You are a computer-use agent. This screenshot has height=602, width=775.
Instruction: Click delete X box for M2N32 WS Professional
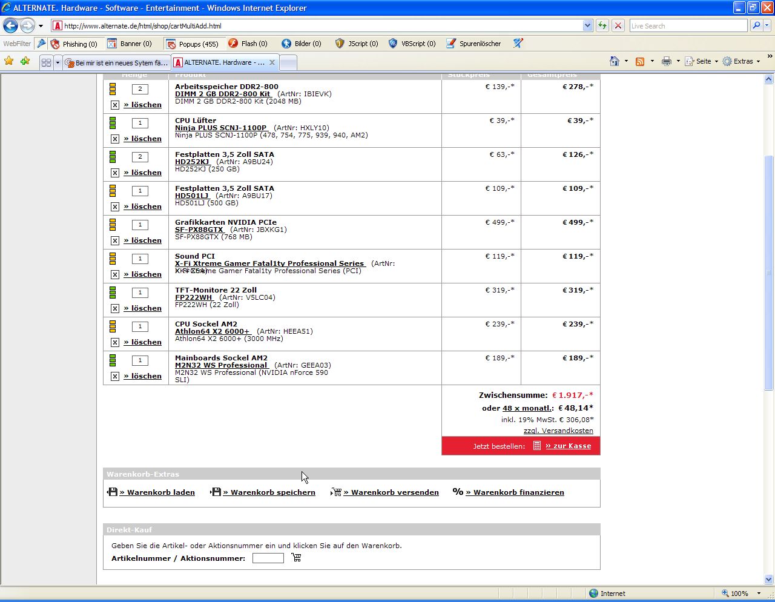point(115,376)
